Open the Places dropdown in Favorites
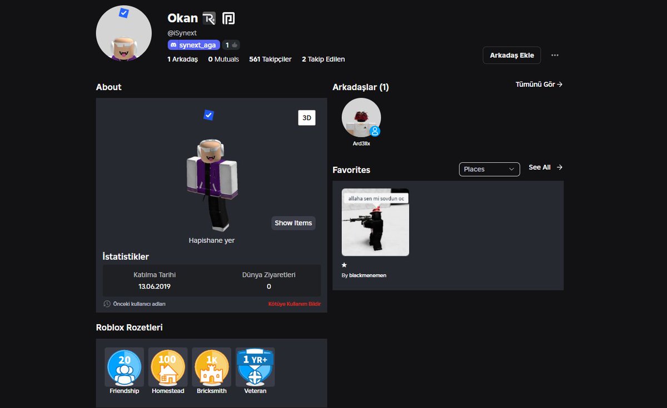The height and width of the screenshot is (408, 667). (x=489, y=169)
